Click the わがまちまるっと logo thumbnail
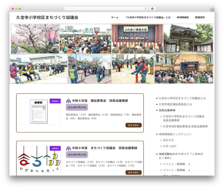The height and width of the screenshot is (189, 224). click(x=39, y=159)
